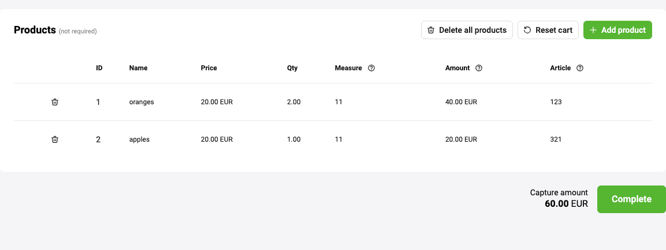Show help for Amount column
The width and height of the screenshot is (666, 250).
point(479,68)
